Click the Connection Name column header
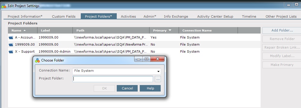The image size is (301, 108). [x=208, y=30]
